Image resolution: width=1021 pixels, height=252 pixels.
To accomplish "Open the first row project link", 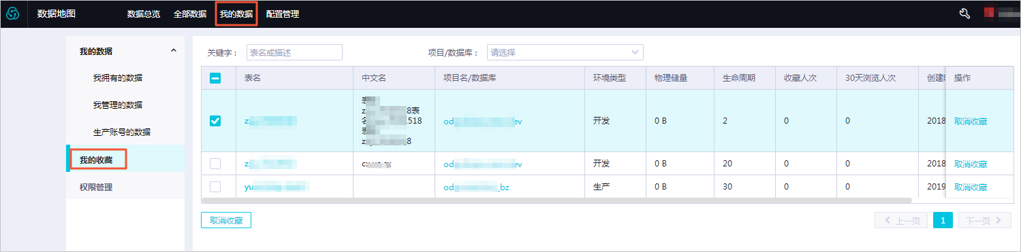I will [482, 122].
